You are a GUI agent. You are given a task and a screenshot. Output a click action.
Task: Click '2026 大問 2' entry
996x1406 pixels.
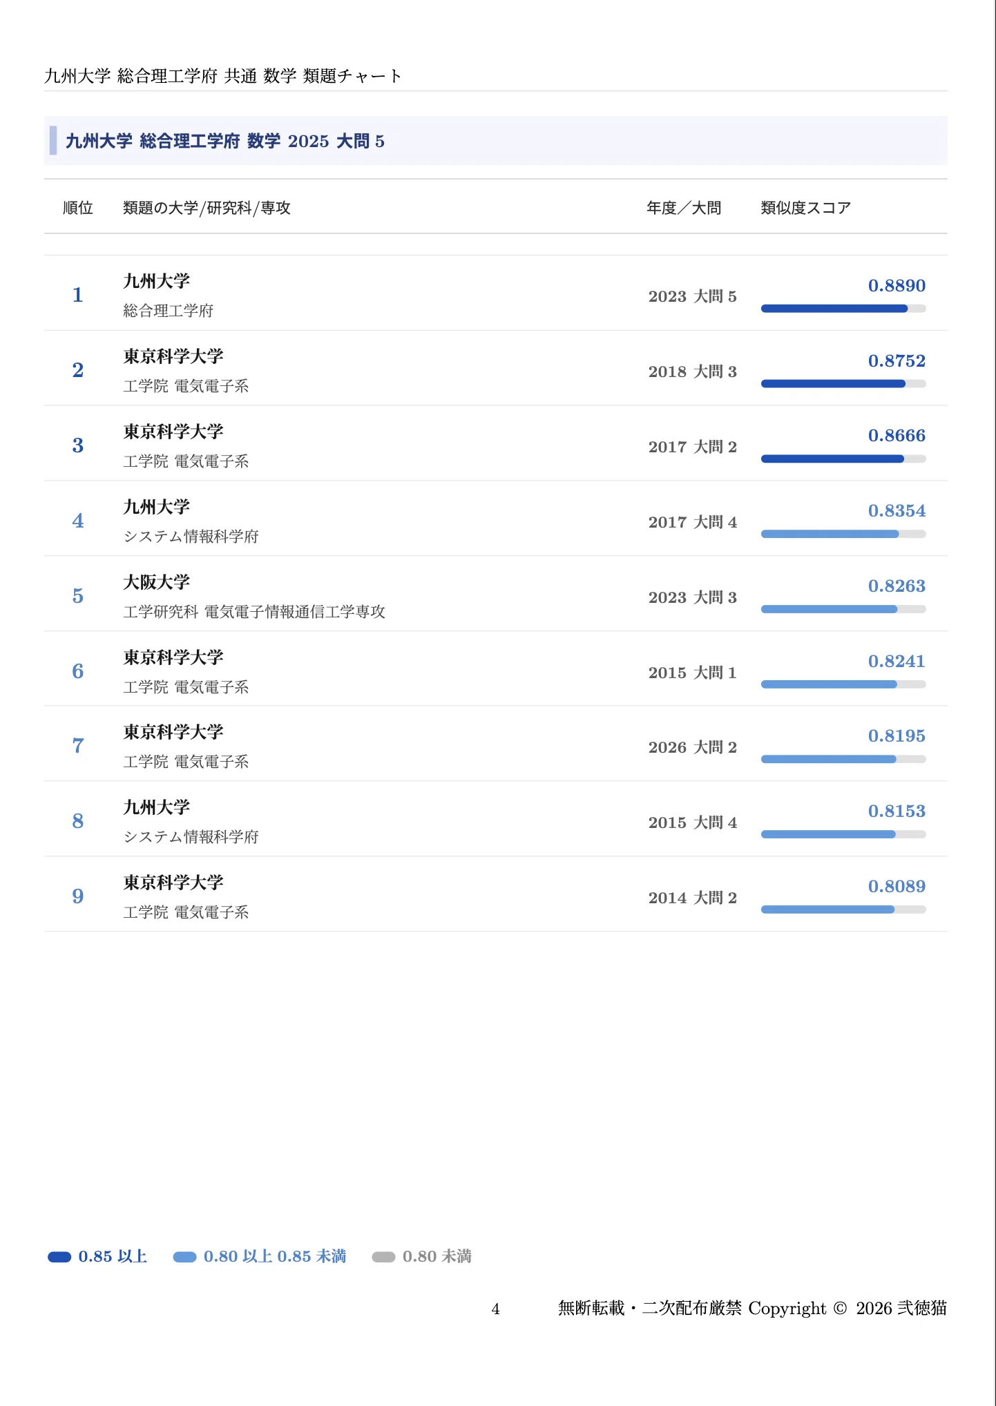click(692, 747)
